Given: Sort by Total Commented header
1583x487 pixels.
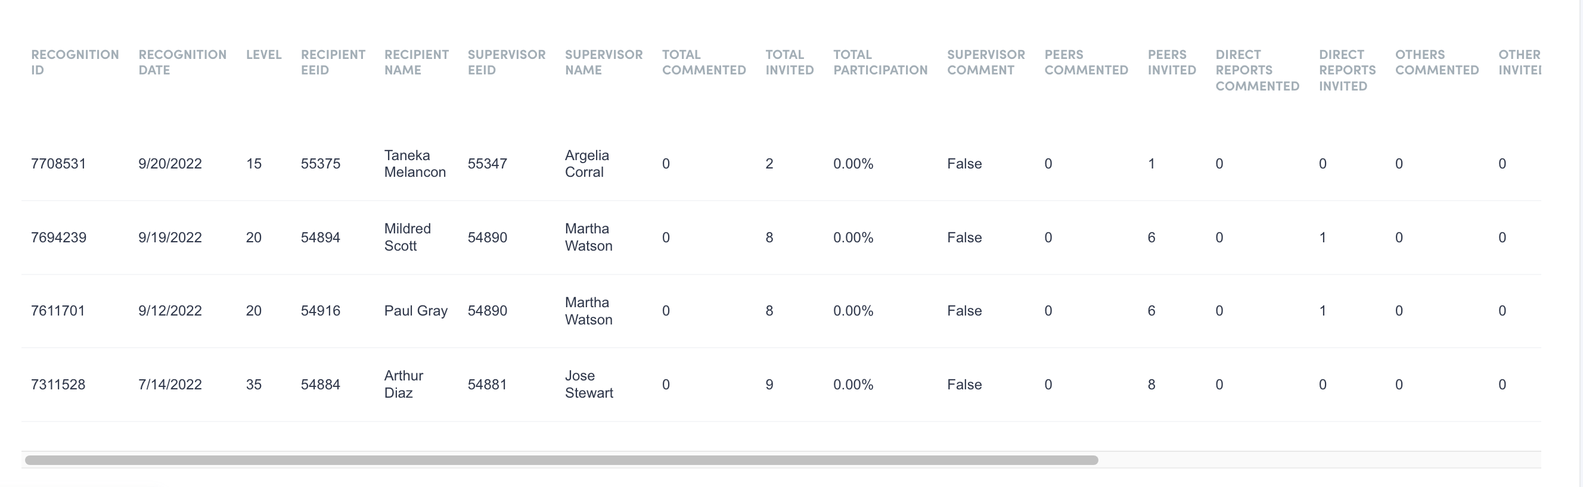Looking at the screenshot, I should [704, 62].
